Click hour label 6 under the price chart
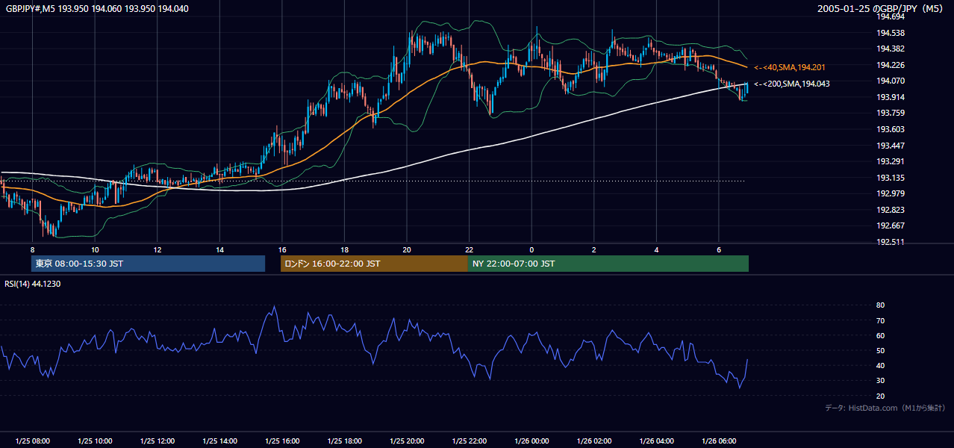Screen dimensions: 954x448 pos(719,249)
